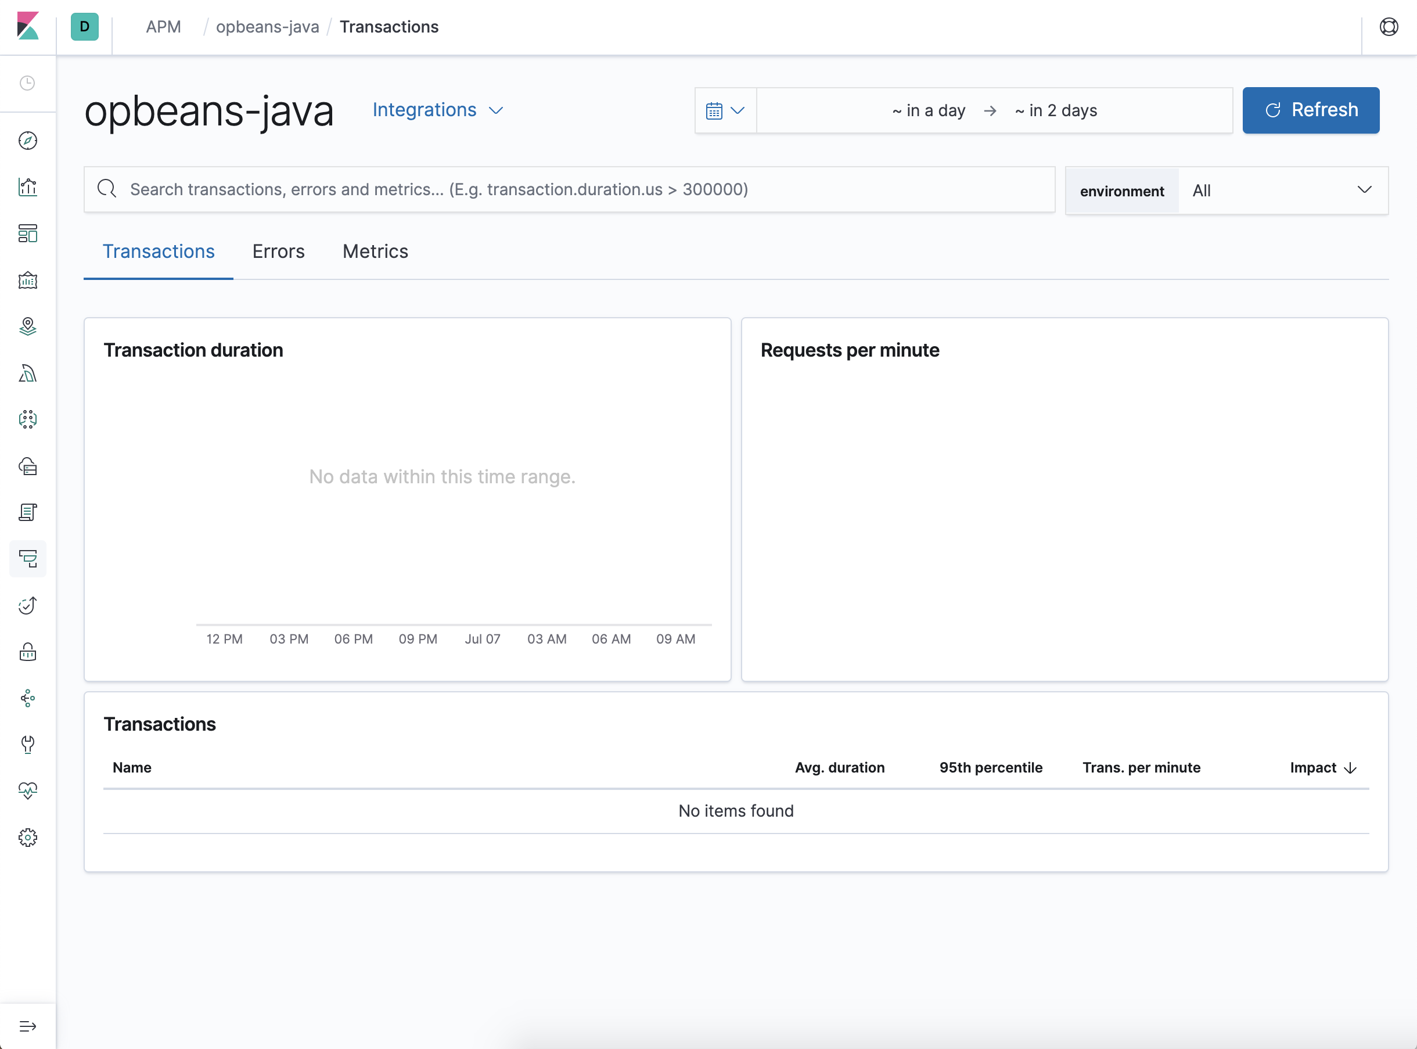Open Logs icon in sidebar
Screen dimensions: 1417x1049
28,512
